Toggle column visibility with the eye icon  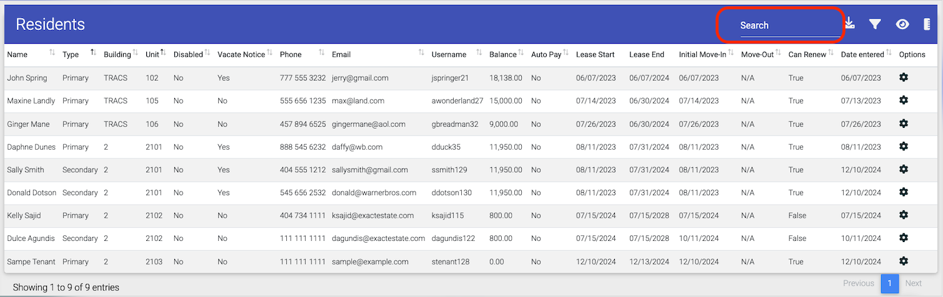(x=902, y=24)
